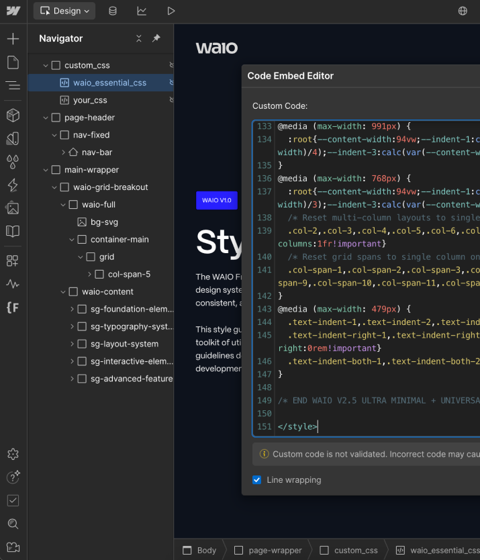Open the Finsweet {F extension icon

tap(13, 308)
